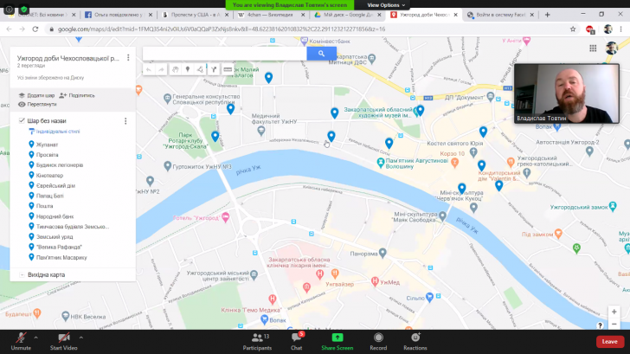This screenshot has height=354, width=630.
Task: Expand the base map 'Вихідна карта' section
Action: point(22,274)
